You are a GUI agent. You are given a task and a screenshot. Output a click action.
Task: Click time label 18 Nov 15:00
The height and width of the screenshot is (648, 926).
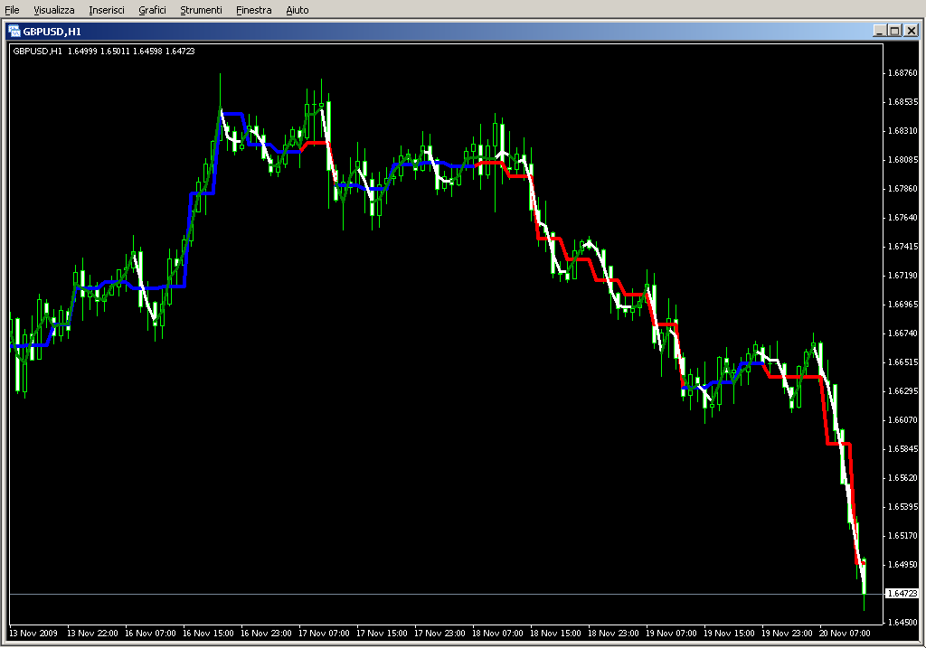[x=555, y=634]
